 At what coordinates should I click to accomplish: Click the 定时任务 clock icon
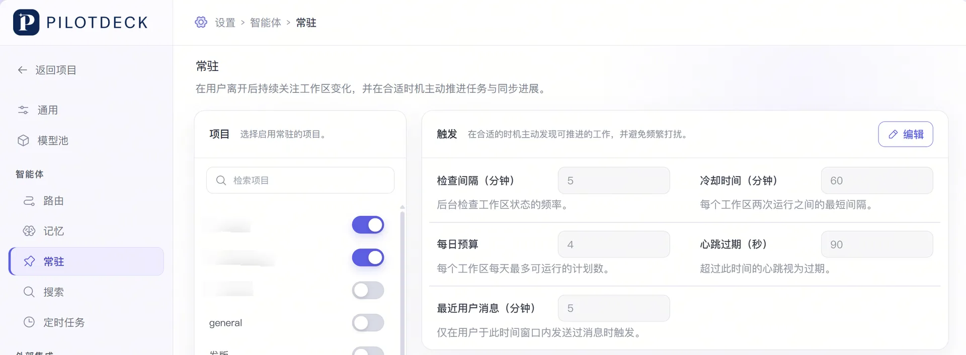29,322
